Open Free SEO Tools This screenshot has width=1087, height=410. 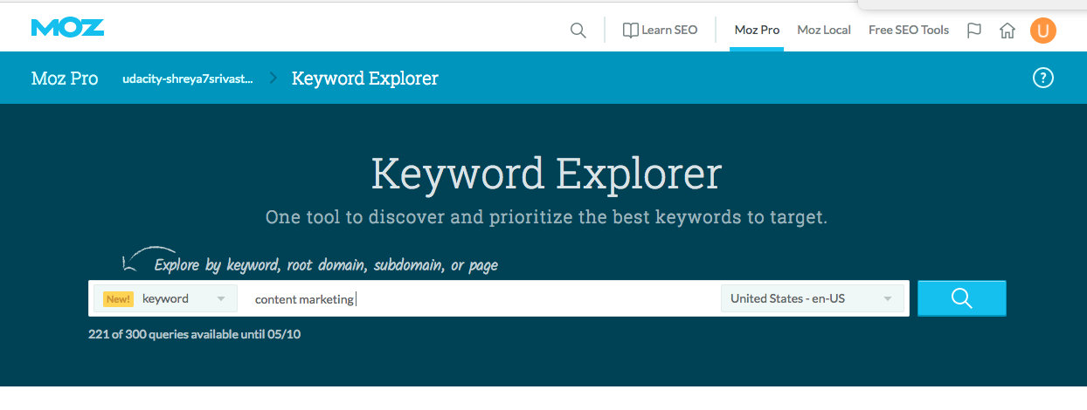(x=909, y=30)
